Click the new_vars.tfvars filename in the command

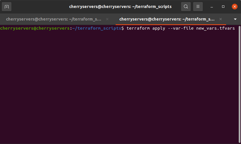[215, 28]
